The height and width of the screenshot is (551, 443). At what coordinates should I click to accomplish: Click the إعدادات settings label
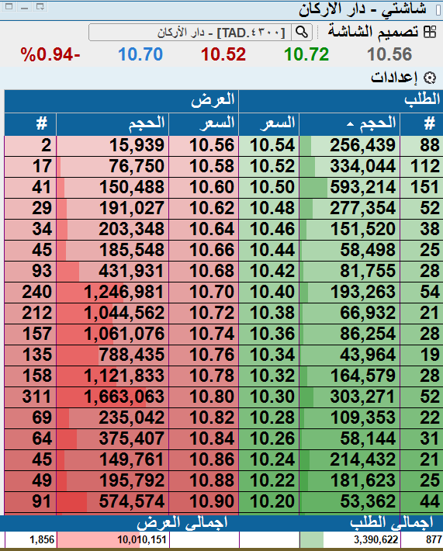pyautogui.click(x=394, y=77)
